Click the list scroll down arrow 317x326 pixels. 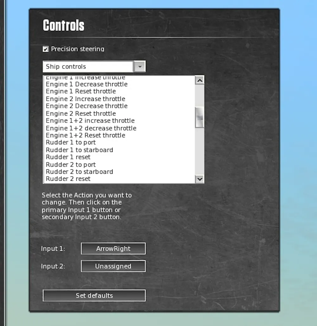pyautogui.click(x=200, y=179)
